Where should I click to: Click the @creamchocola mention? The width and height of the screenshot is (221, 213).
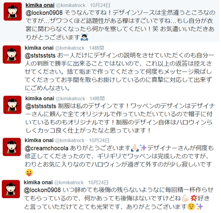click(x=47, y=148)
